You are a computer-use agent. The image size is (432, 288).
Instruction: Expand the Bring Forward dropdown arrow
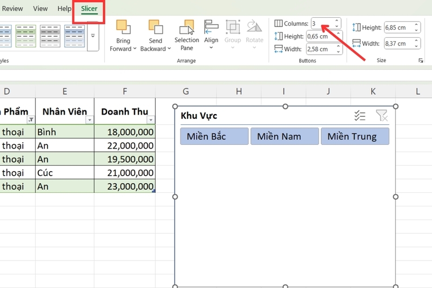pos(134,49)
